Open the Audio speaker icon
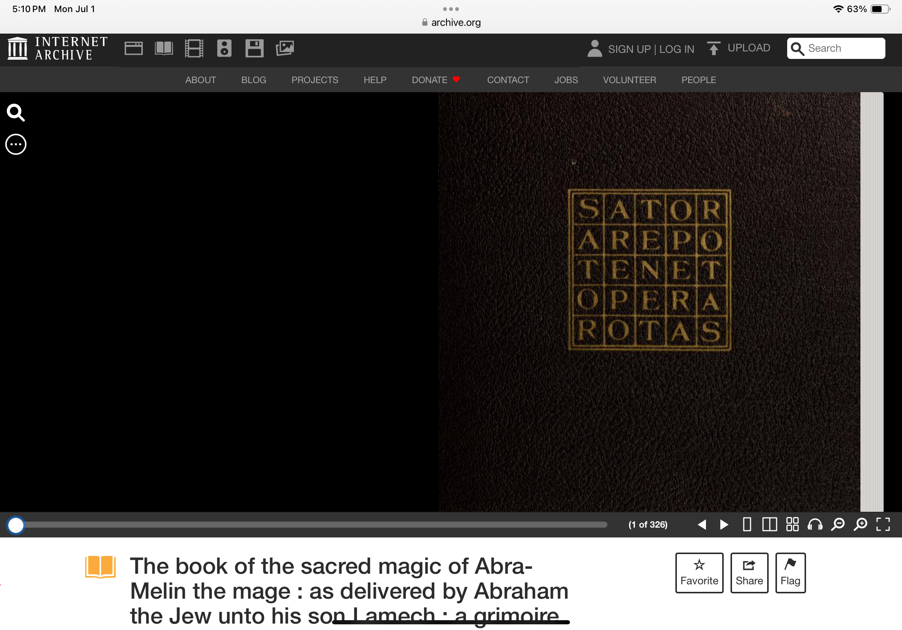Image resolution: width=902 pixels, height=630 pixels. 224,48
